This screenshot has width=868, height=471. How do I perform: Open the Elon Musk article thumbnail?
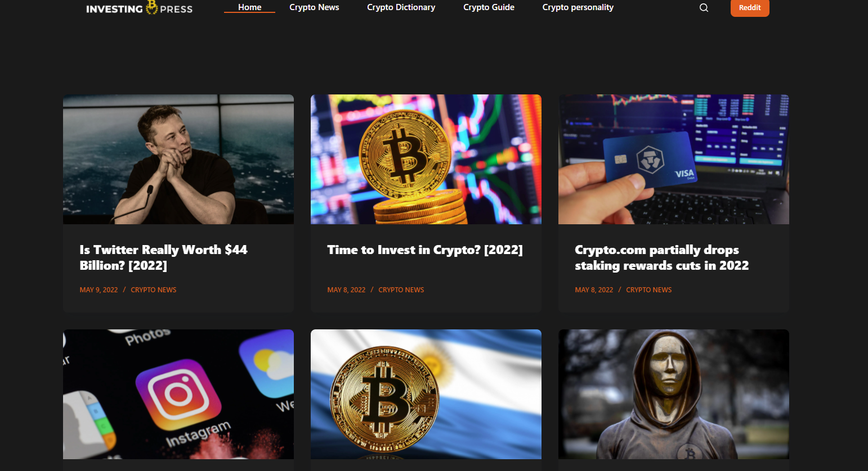click(x=178, y=159)
